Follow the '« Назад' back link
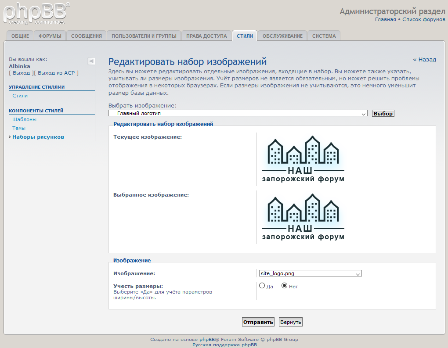 pyautogui.click(x=424, y=59)
